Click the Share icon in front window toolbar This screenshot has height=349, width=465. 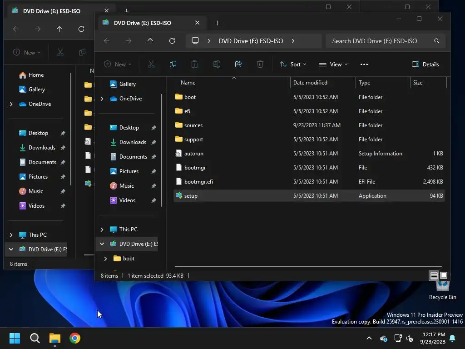[238, 64]
